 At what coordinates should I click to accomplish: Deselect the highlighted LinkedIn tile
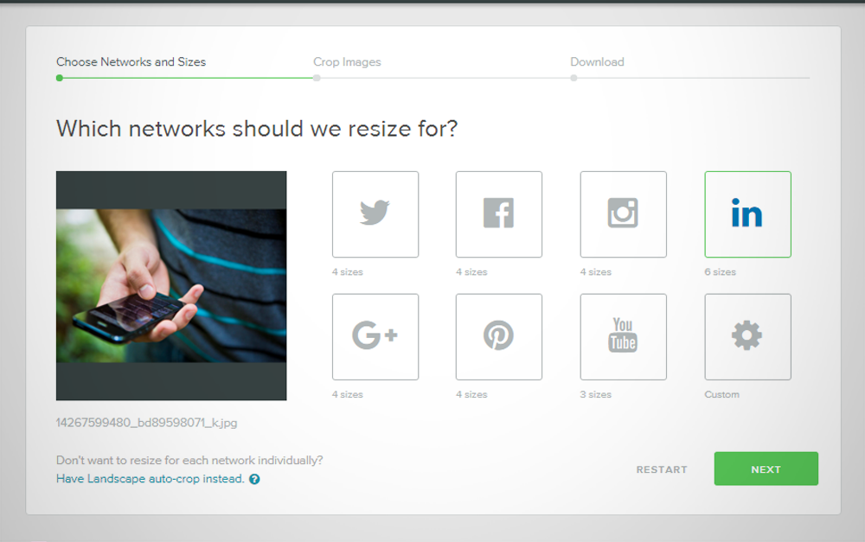pos(747,214)
